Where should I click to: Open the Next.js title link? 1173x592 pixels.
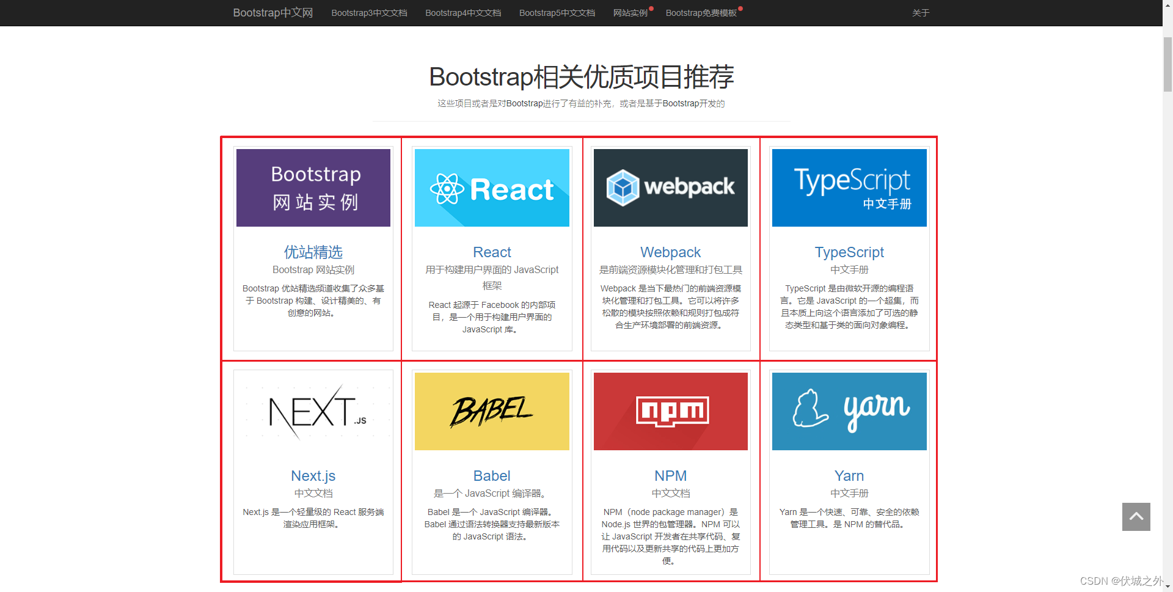pos(313,475)
